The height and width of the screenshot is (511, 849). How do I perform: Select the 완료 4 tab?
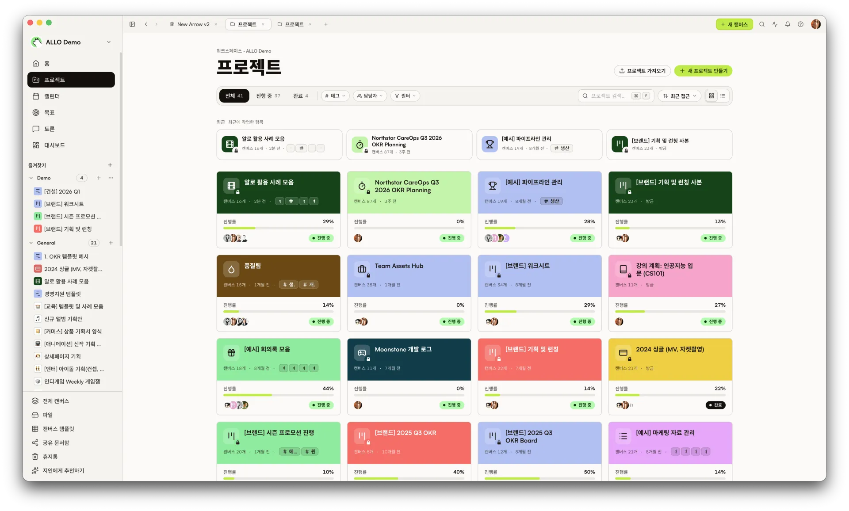(x=301, y=96)
